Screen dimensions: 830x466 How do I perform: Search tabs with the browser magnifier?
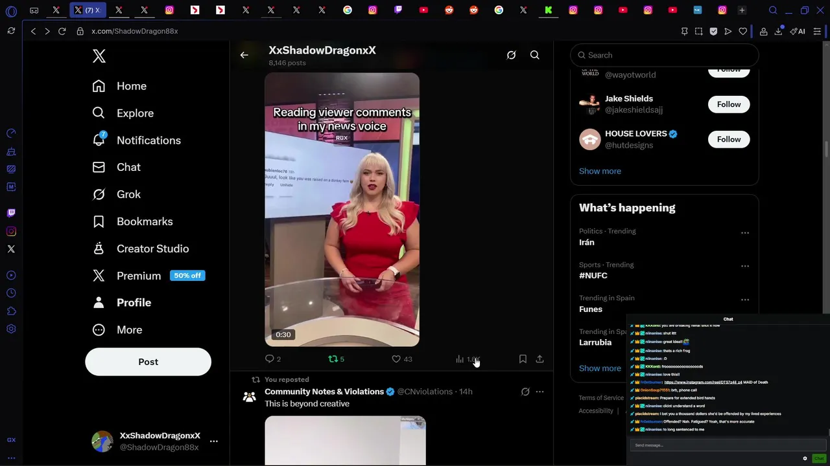(x=772, y=10)
